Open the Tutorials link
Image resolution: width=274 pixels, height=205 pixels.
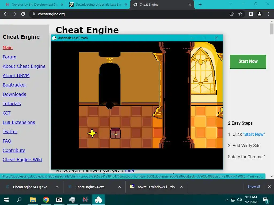12,104
